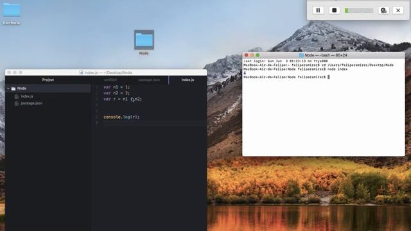Open the Escritorio folder on the desktop
This screenshot has width=411, height=231.
pos(12,13)
